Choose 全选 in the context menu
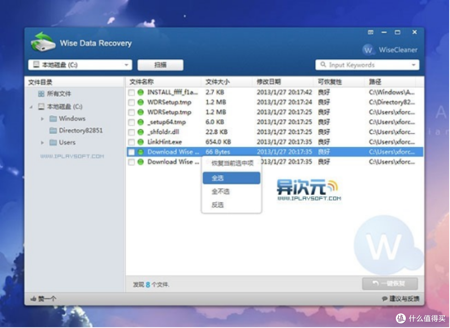Screen dimensions: 450x328 (231, 178)
